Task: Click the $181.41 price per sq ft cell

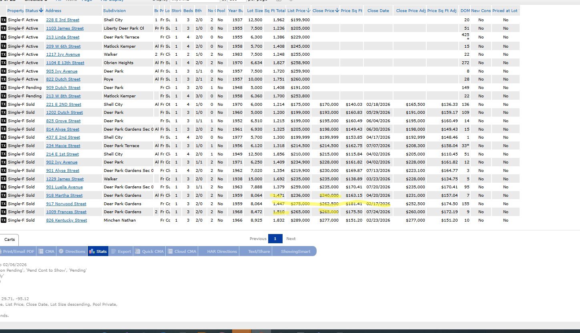Action: (354, 204)
